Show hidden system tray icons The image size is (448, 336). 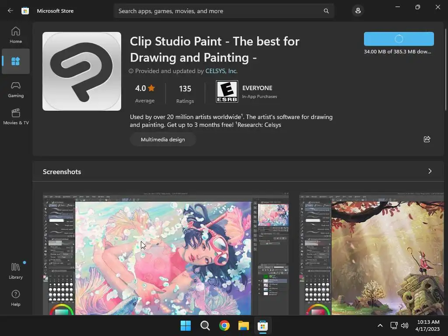tap(380, 325)
